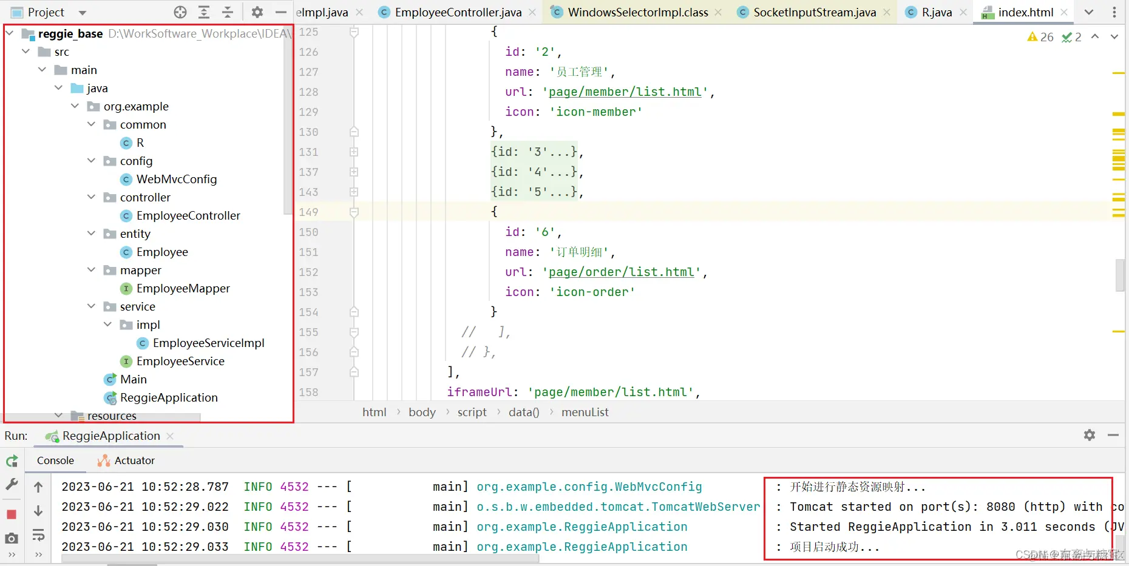Stop the running ReggieApplication process
The image size is (1129, 566).
pyautogui.click(x=12, y=514)
